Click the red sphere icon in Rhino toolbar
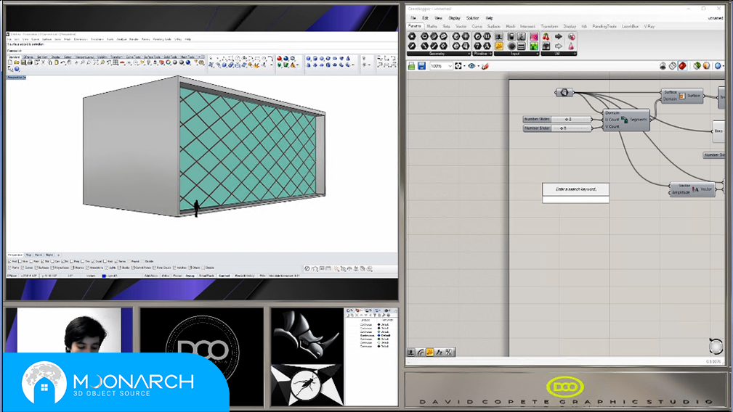The height and width of the screenshot is (412, 733). (280, 58)
